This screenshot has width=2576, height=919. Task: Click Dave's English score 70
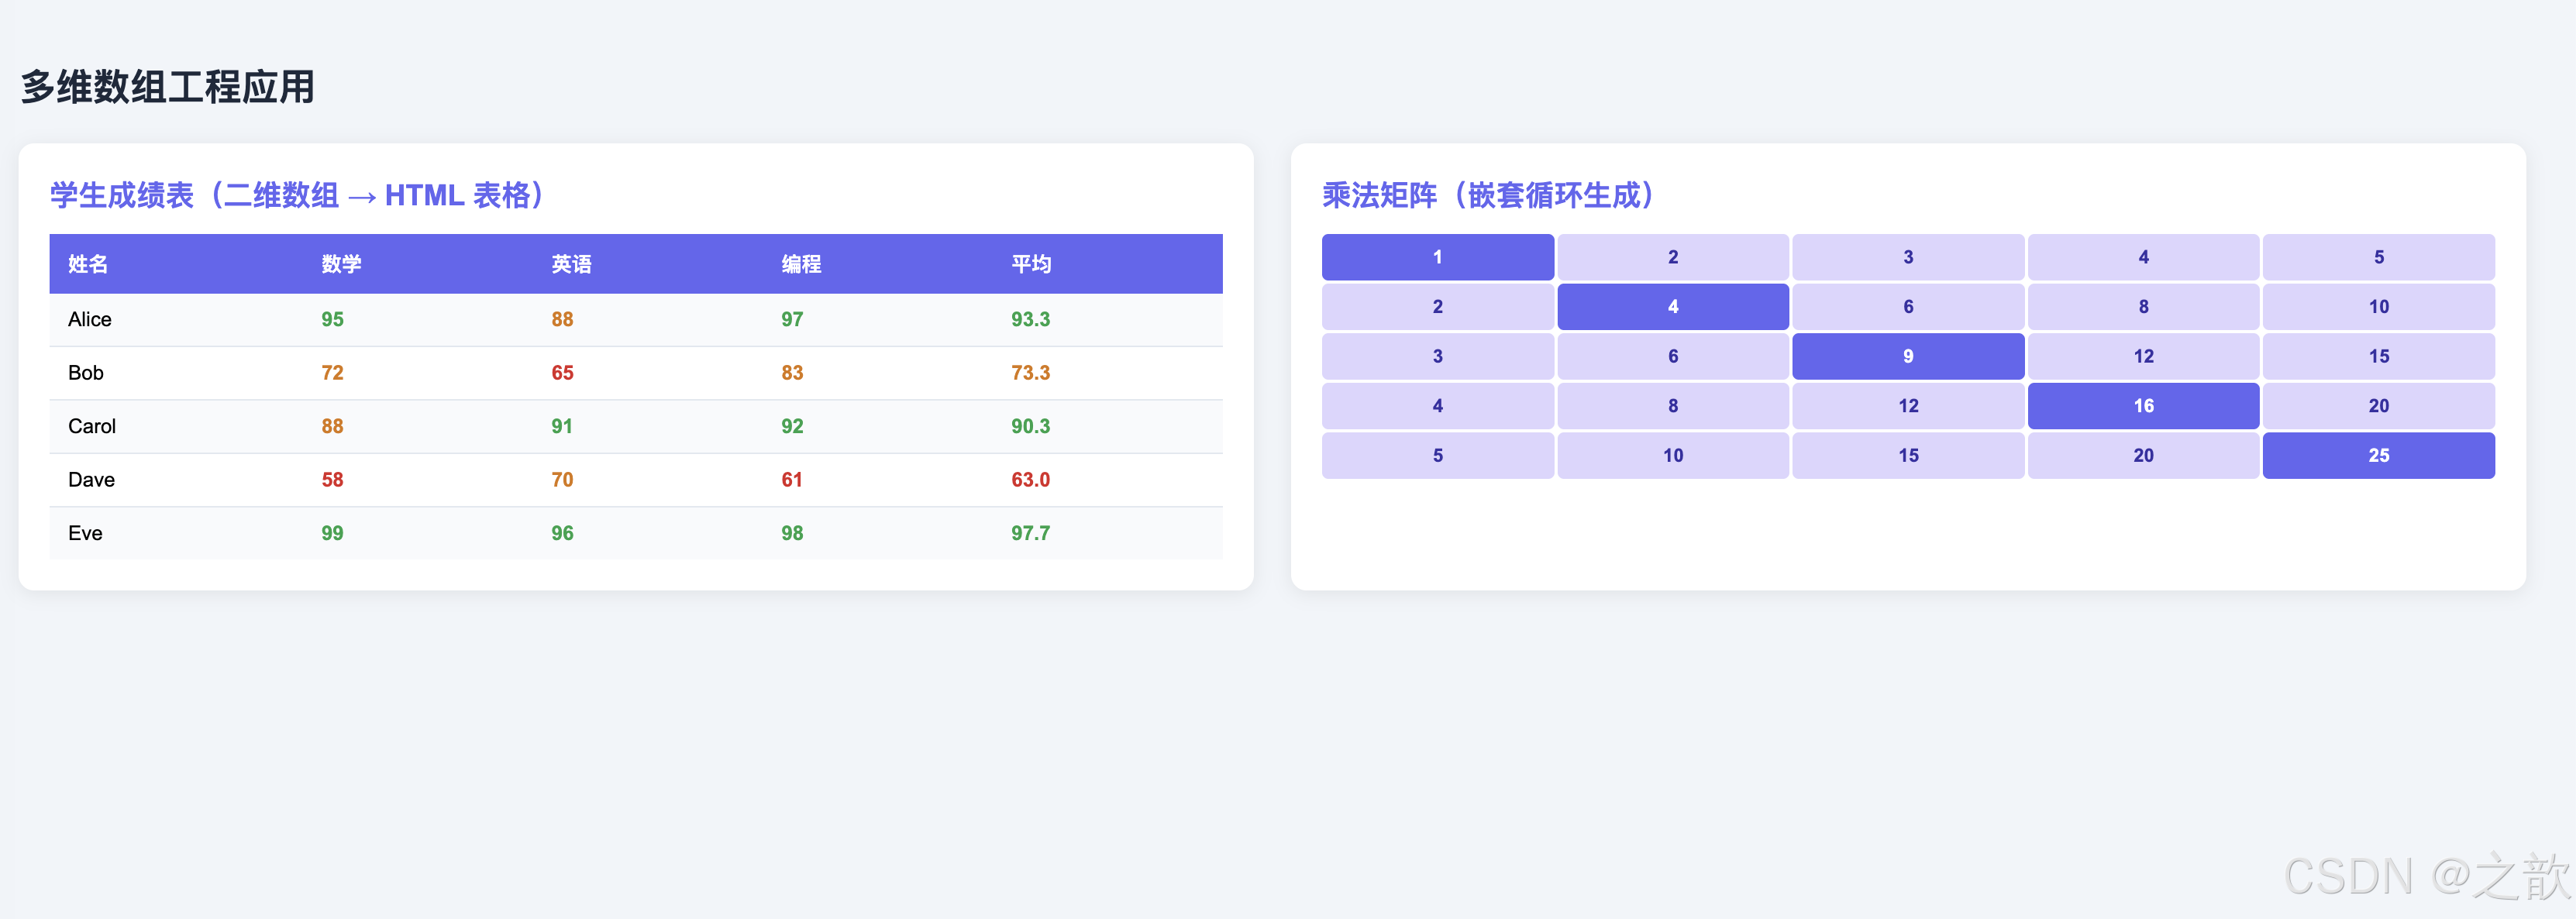(x=562, y=480)
